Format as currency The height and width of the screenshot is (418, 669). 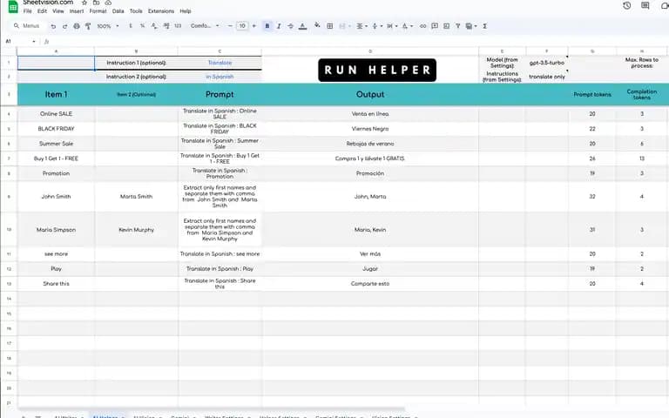click(x=130, y=26)
